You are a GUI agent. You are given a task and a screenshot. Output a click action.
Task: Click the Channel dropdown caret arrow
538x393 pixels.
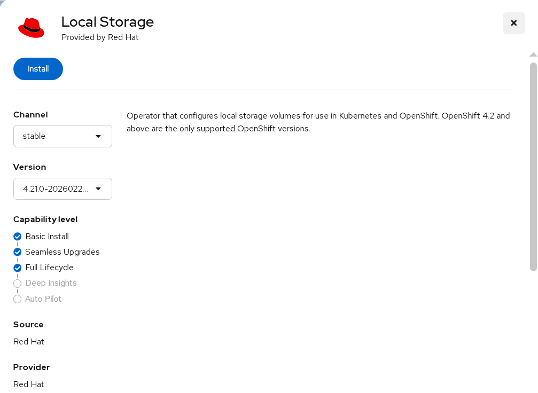98,136
